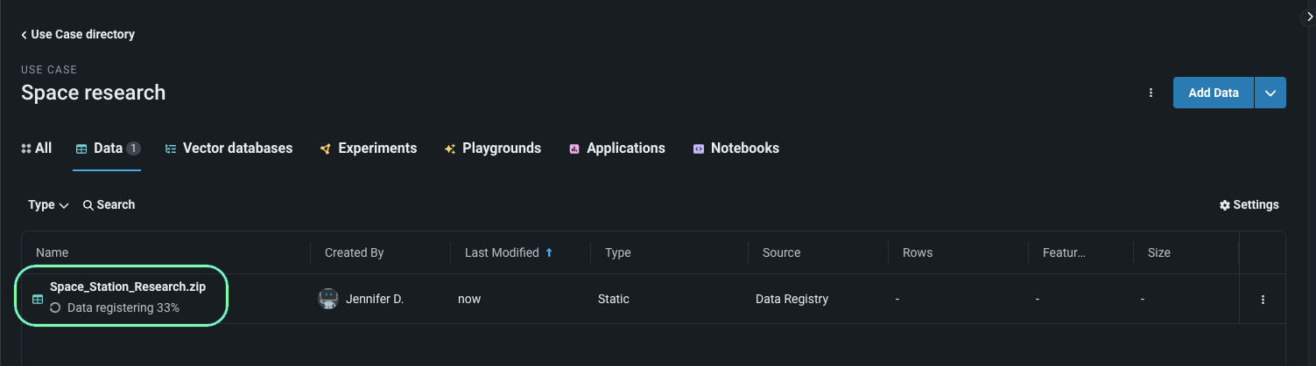Go to the Notebooks tab
Viewport: 1316px width, 366px height.
pos(735,148)
